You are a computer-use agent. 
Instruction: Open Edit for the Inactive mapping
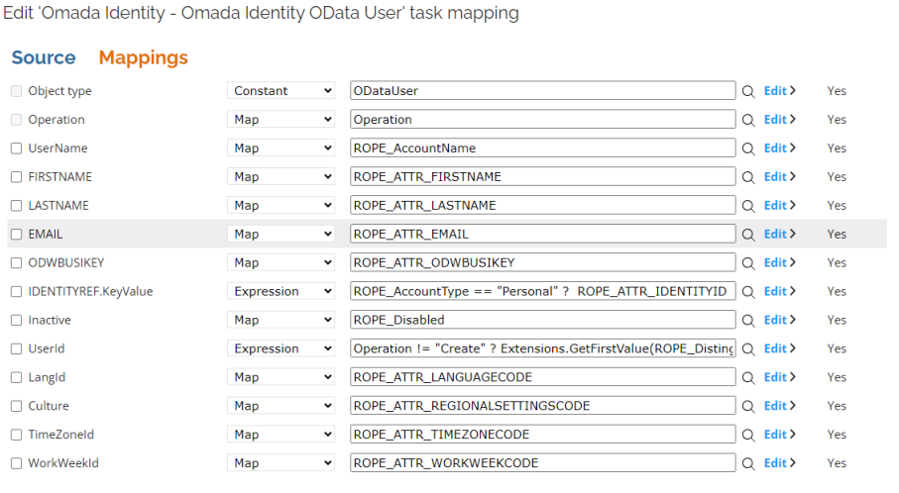click(x=779, y=320)
